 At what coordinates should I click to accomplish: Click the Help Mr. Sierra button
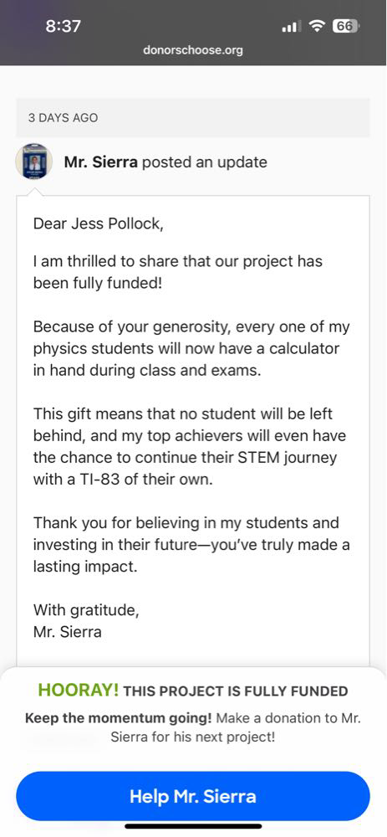click(193, 797)
